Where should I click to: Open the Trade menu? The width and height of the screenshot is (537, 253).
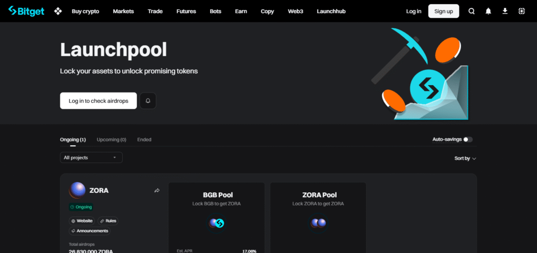tap(155, 11)
